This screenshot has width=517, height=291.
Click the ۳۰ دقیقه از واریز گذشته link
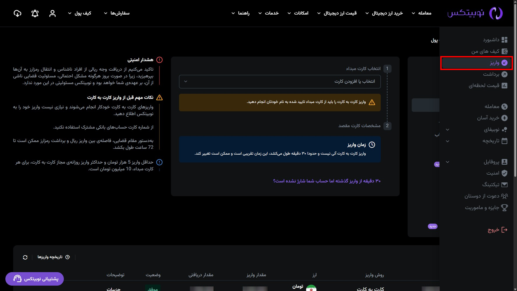tap(327, 181)
